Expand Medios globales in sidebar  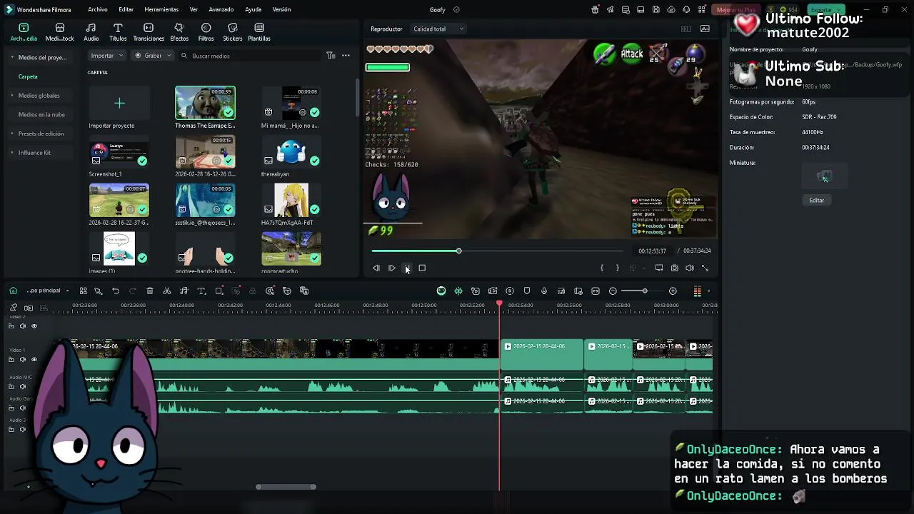pyautogui.click(x=12, y=96)
